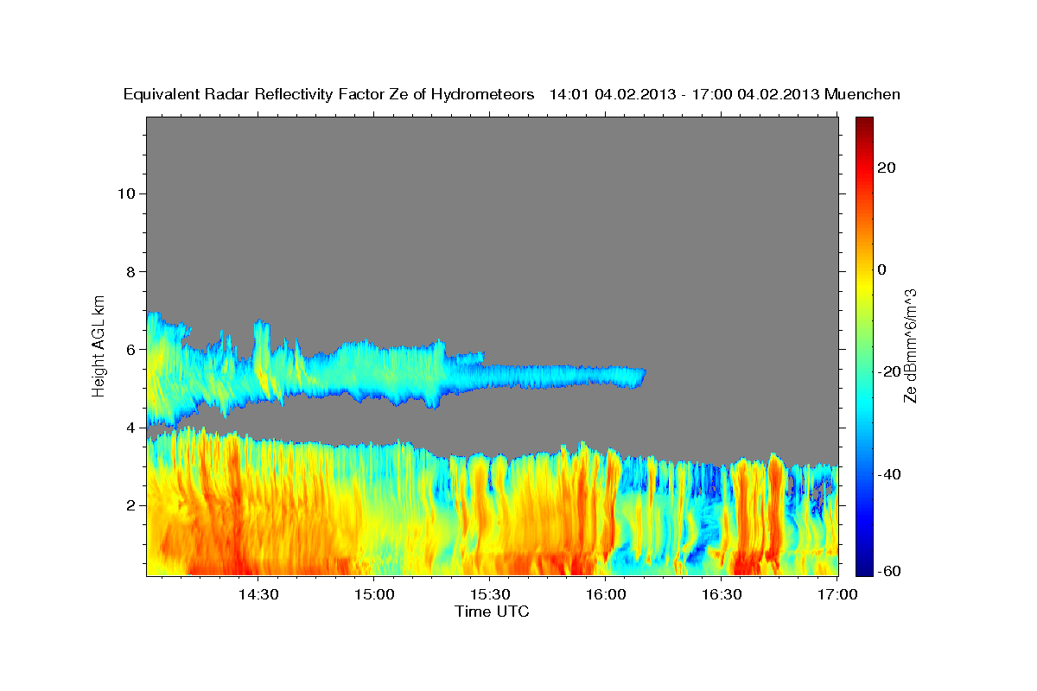Click the gray no-data area above 8 km

493,194
